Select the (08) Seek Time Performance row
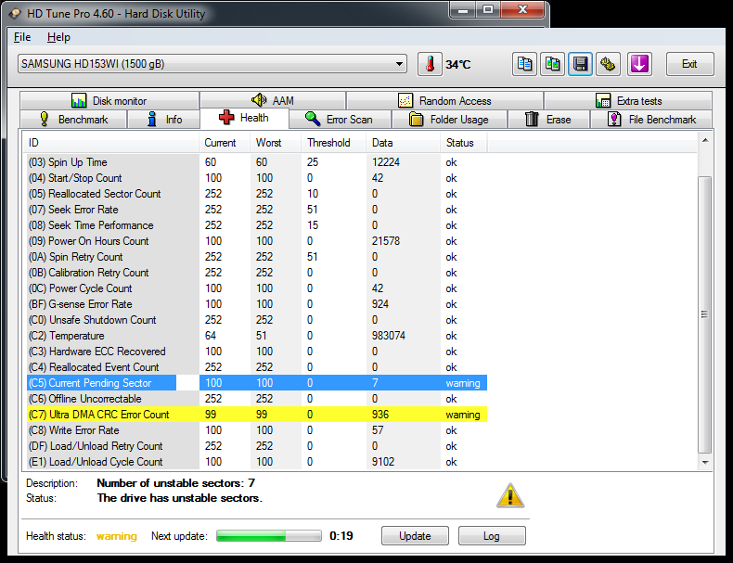 pyautogui.click(x=257, y=225)
